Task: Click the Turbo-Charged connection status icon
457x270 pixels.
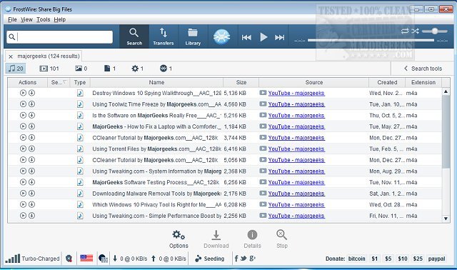Action: point(13,259)
